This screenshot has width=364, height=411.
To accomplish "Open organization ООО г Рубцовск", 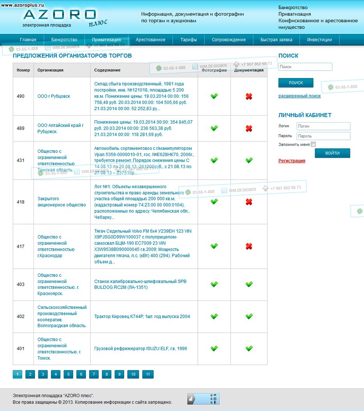I will coord(54,96).
